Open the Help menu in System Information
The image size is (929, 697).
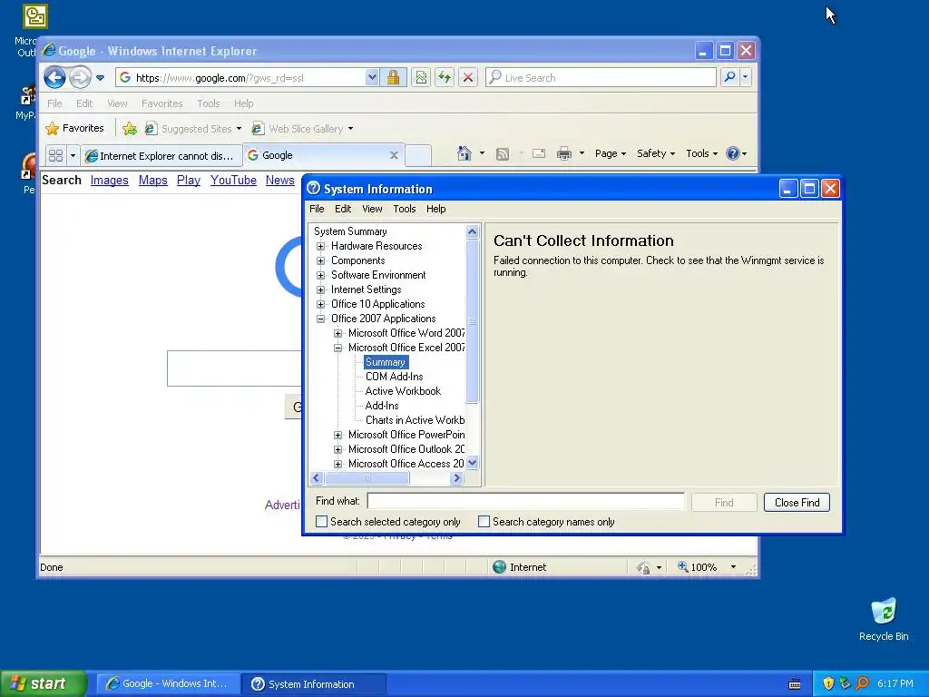(436, 209)
